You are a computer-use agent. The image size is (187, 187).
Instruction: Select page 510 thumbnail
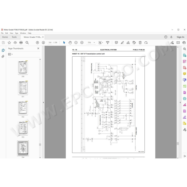click(x=23, y=68)
